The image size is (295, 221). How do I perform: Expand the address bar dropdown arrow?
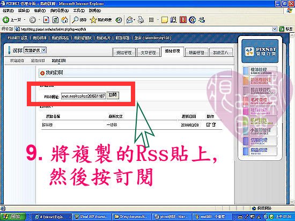(275, 29)
